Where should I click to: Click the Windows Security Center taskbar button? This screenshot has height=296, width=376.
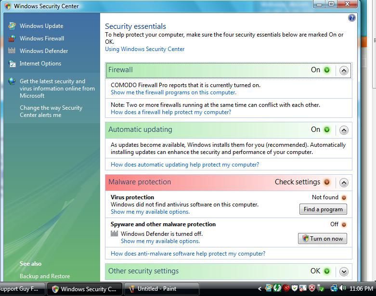pos(84,289)
